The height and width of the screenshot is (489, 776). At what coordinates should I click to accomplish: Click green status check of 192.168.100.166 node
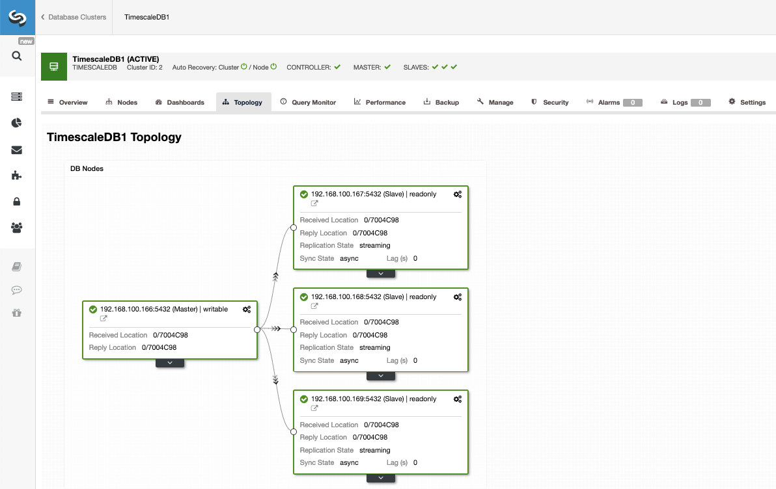click(x=93, y=310)
